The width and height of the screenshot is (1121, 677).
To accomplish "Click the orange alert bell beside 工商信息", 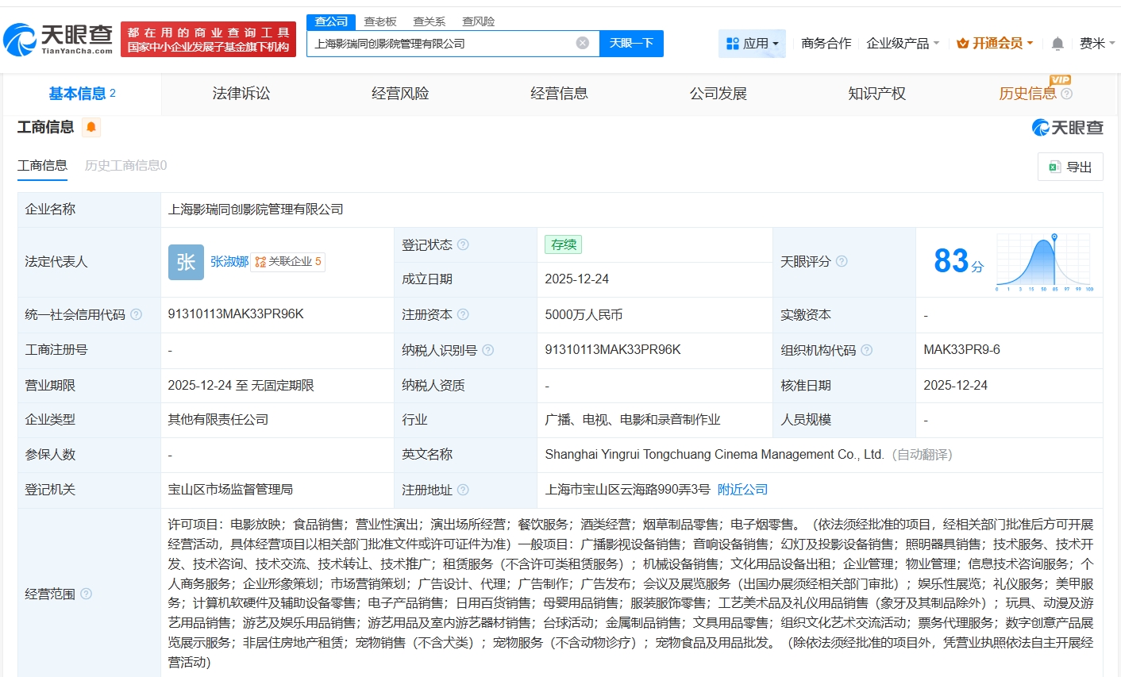I will pos(91,127).
